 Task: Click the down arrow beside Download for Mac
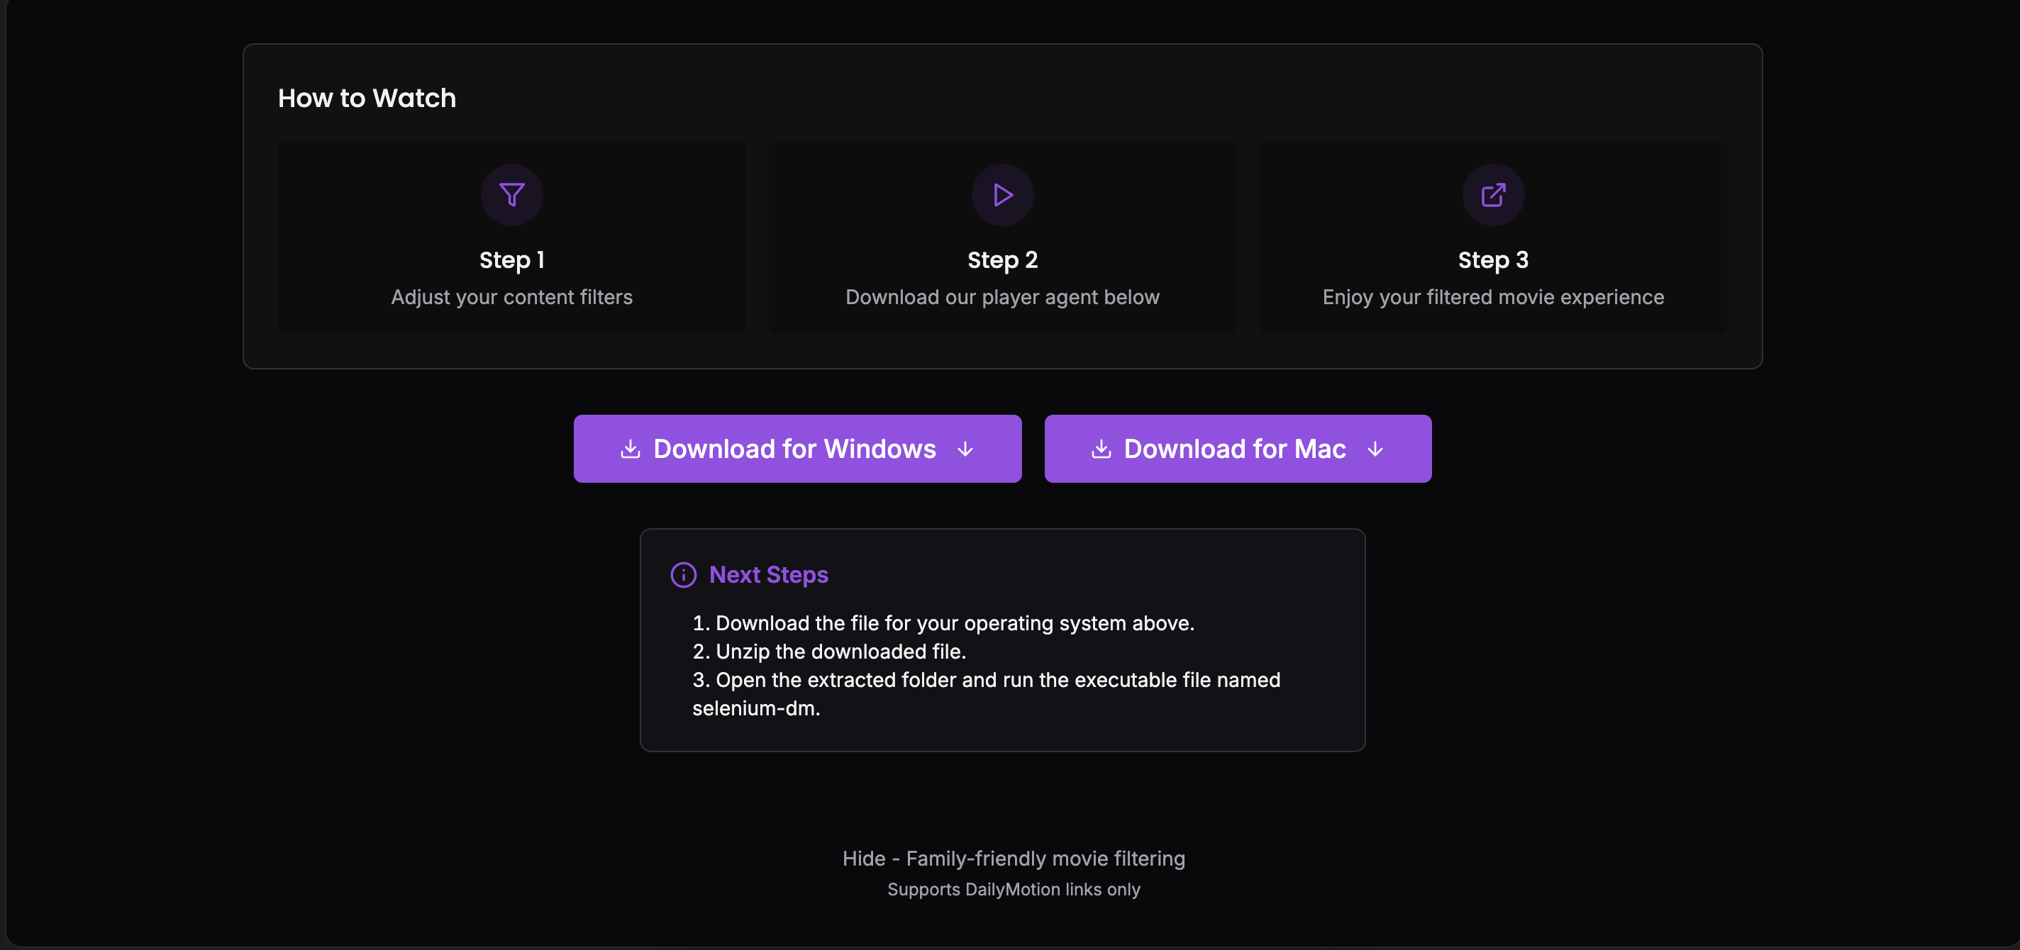point(1375,449)
